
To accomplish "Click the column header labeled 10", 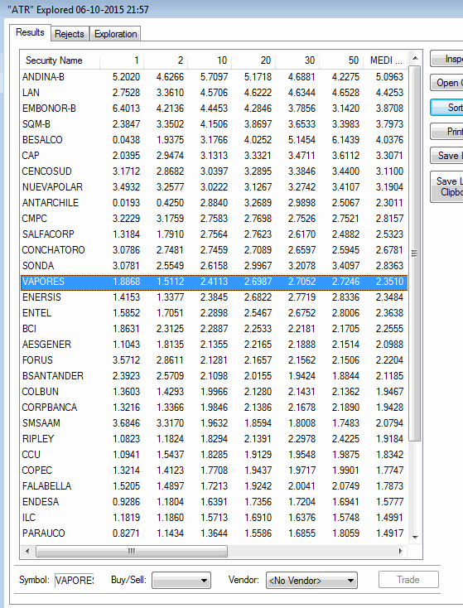I will coord(210,60).
